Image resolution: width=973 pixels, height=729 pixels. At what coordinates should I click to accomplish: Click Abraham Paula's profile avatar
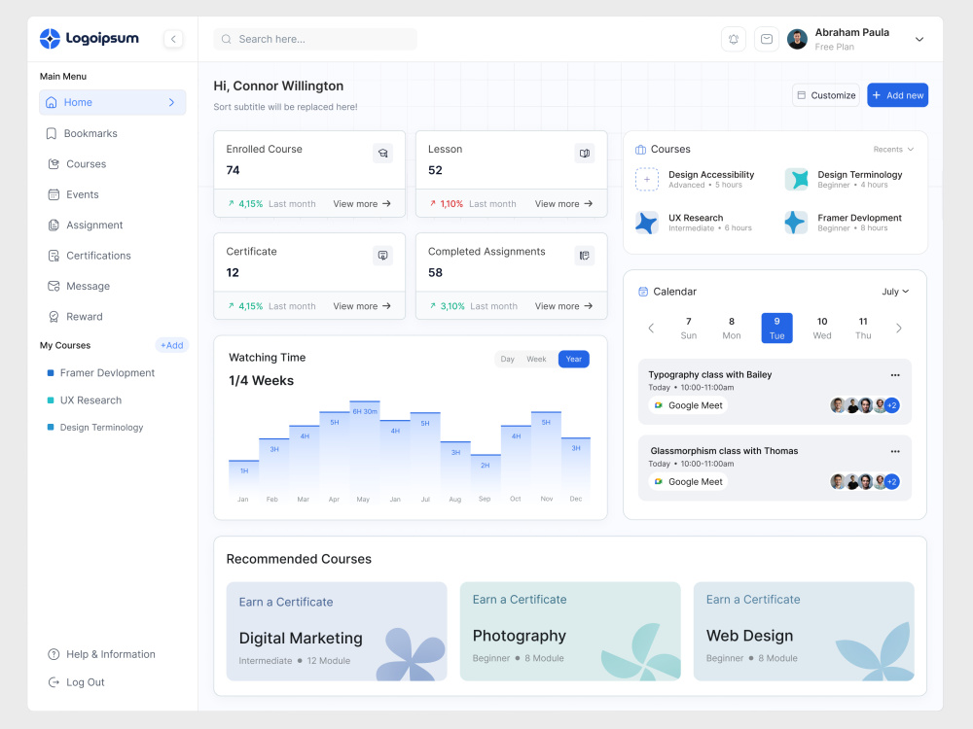click(x=797, y=39)
